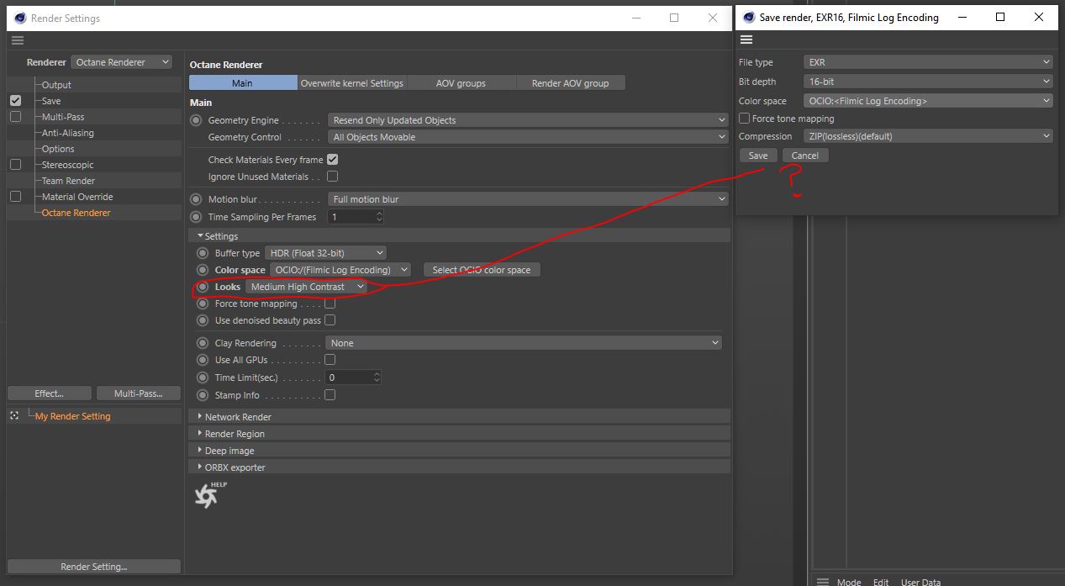Click Save in the Save render dialog
The height and width of the screenshot is (586, 1065).
[x=758, y=156]
